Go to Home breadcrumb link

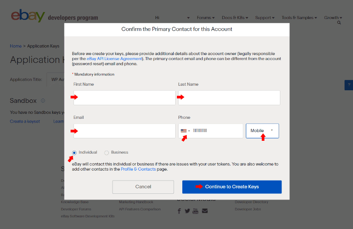pos(16,46)
